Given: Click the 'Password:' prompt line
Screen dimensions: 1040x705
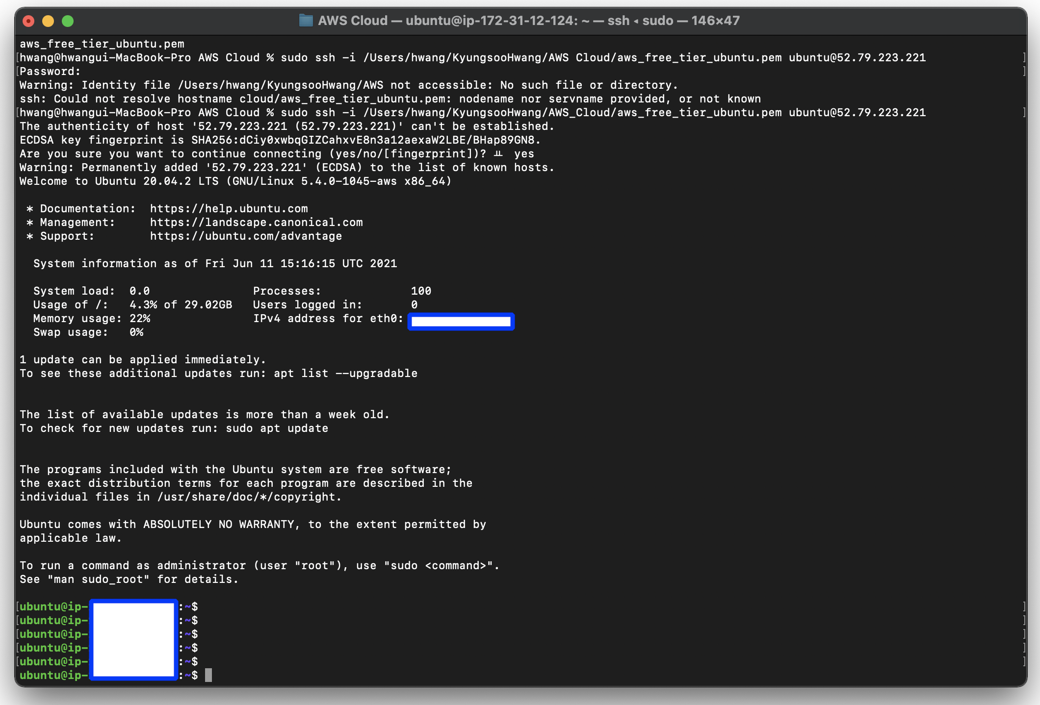Looking at the screenshot, I should [x=50, y=72].
